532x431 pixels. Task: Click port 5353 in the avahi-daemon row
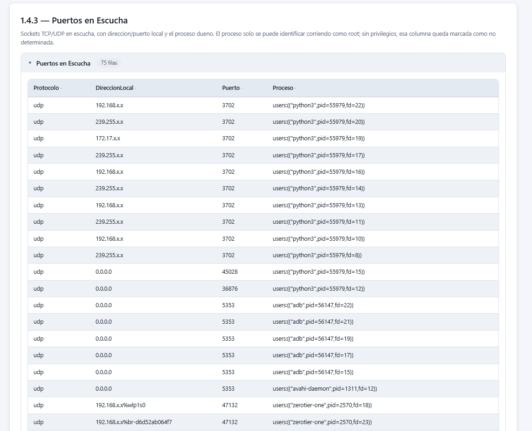[x=228, y=389]
